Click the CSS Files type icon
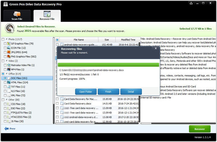This screenshot has width=217, height=142. (9, 104)
